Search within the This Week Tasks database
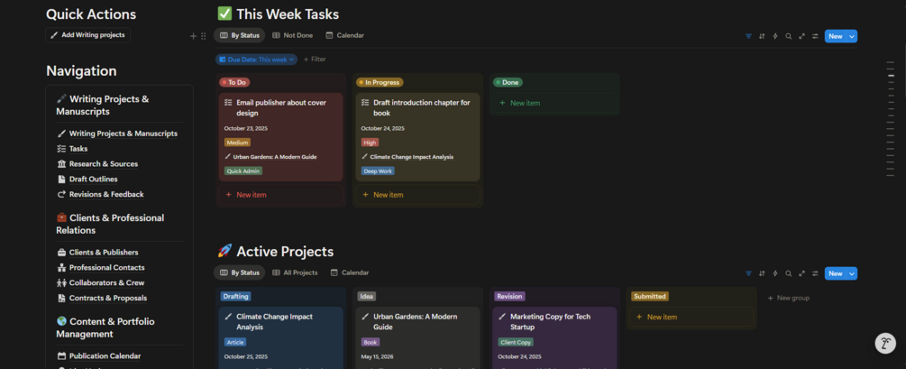906x369 pixels. [788, 36]
